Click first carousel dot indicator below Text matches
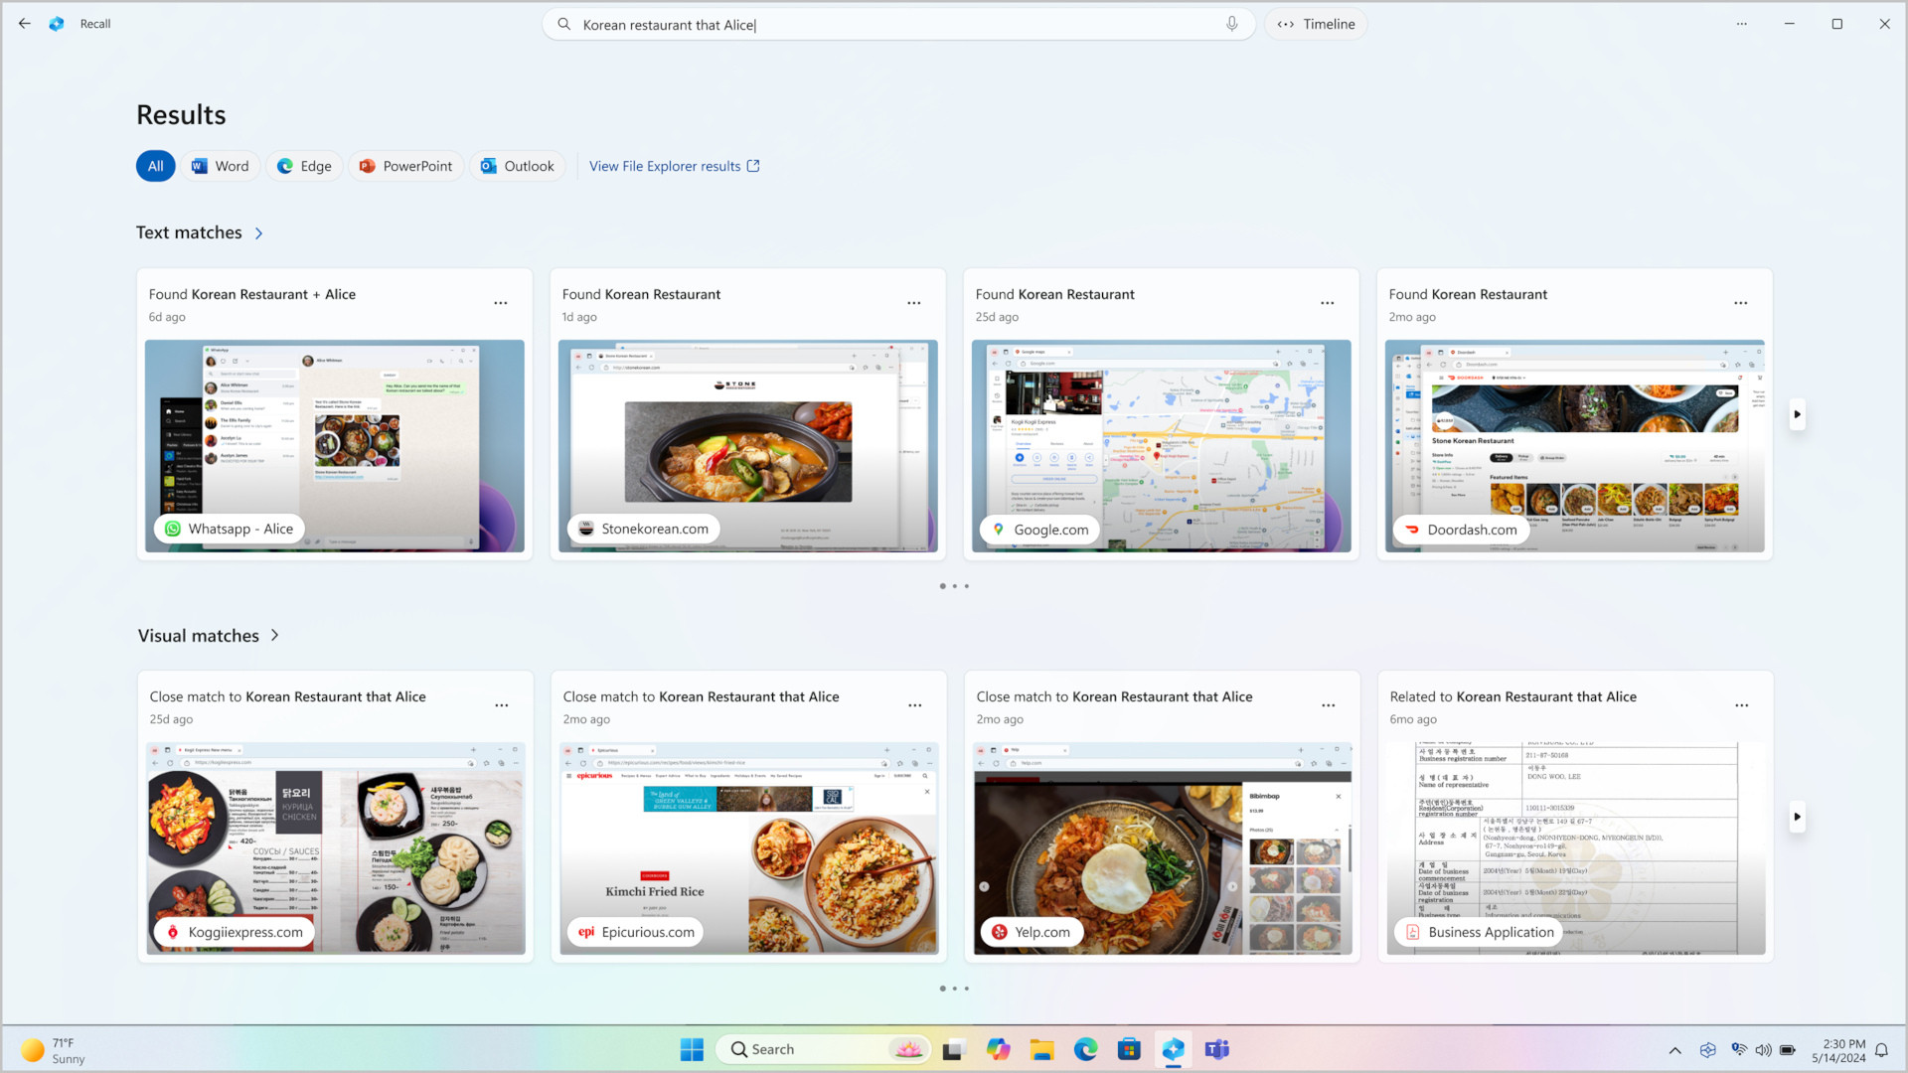The height and width of the screenshot is (1073, 1908). 942,585
